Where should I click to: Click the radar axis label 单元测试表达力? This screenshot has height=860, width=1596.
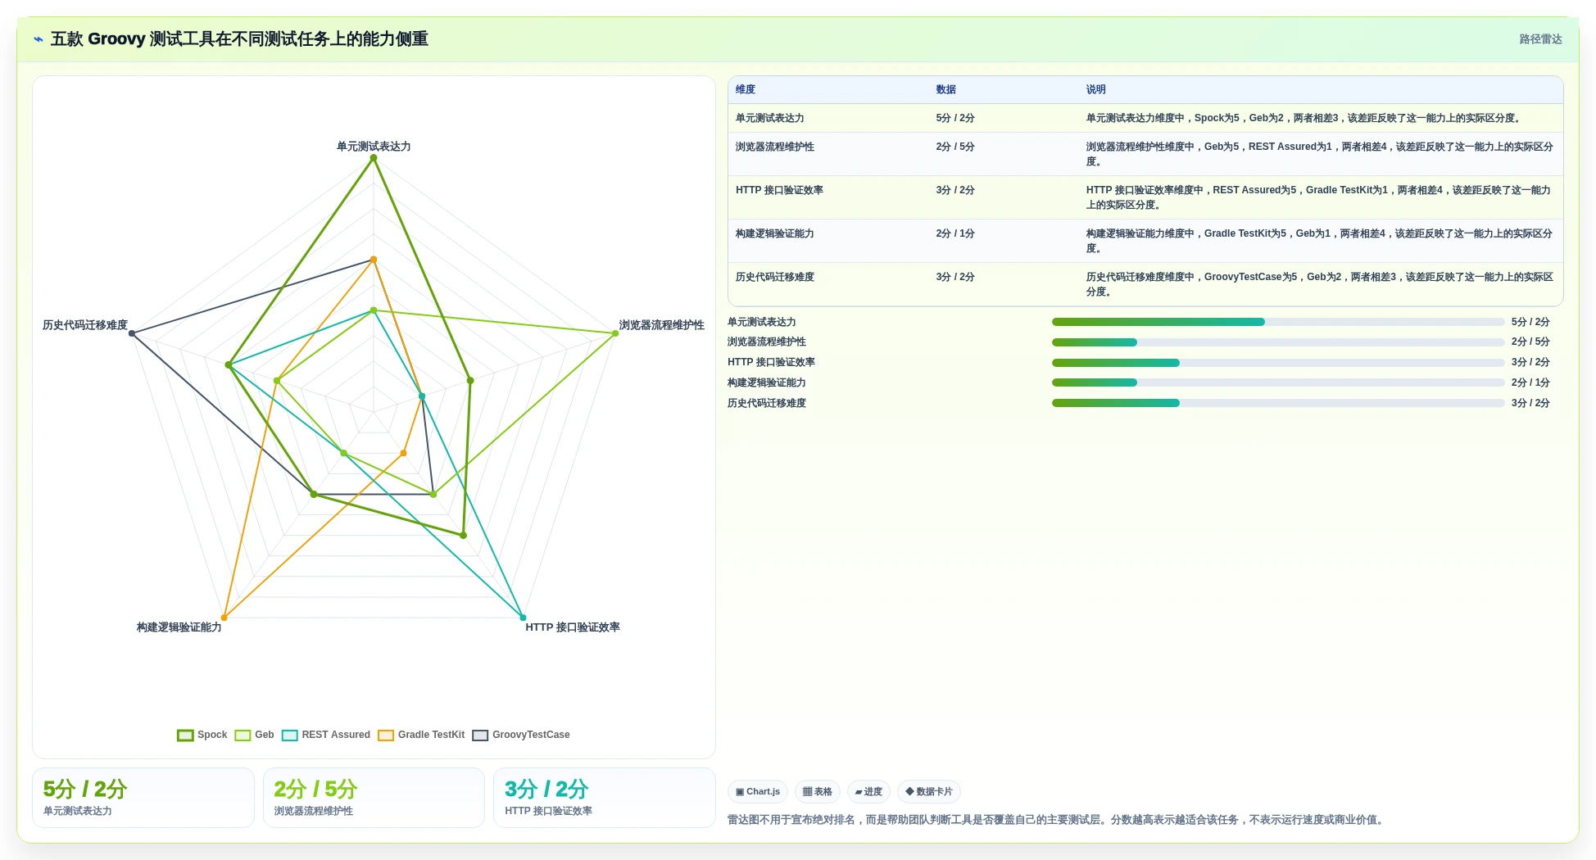pyautogui.click(x=374, y=147)
